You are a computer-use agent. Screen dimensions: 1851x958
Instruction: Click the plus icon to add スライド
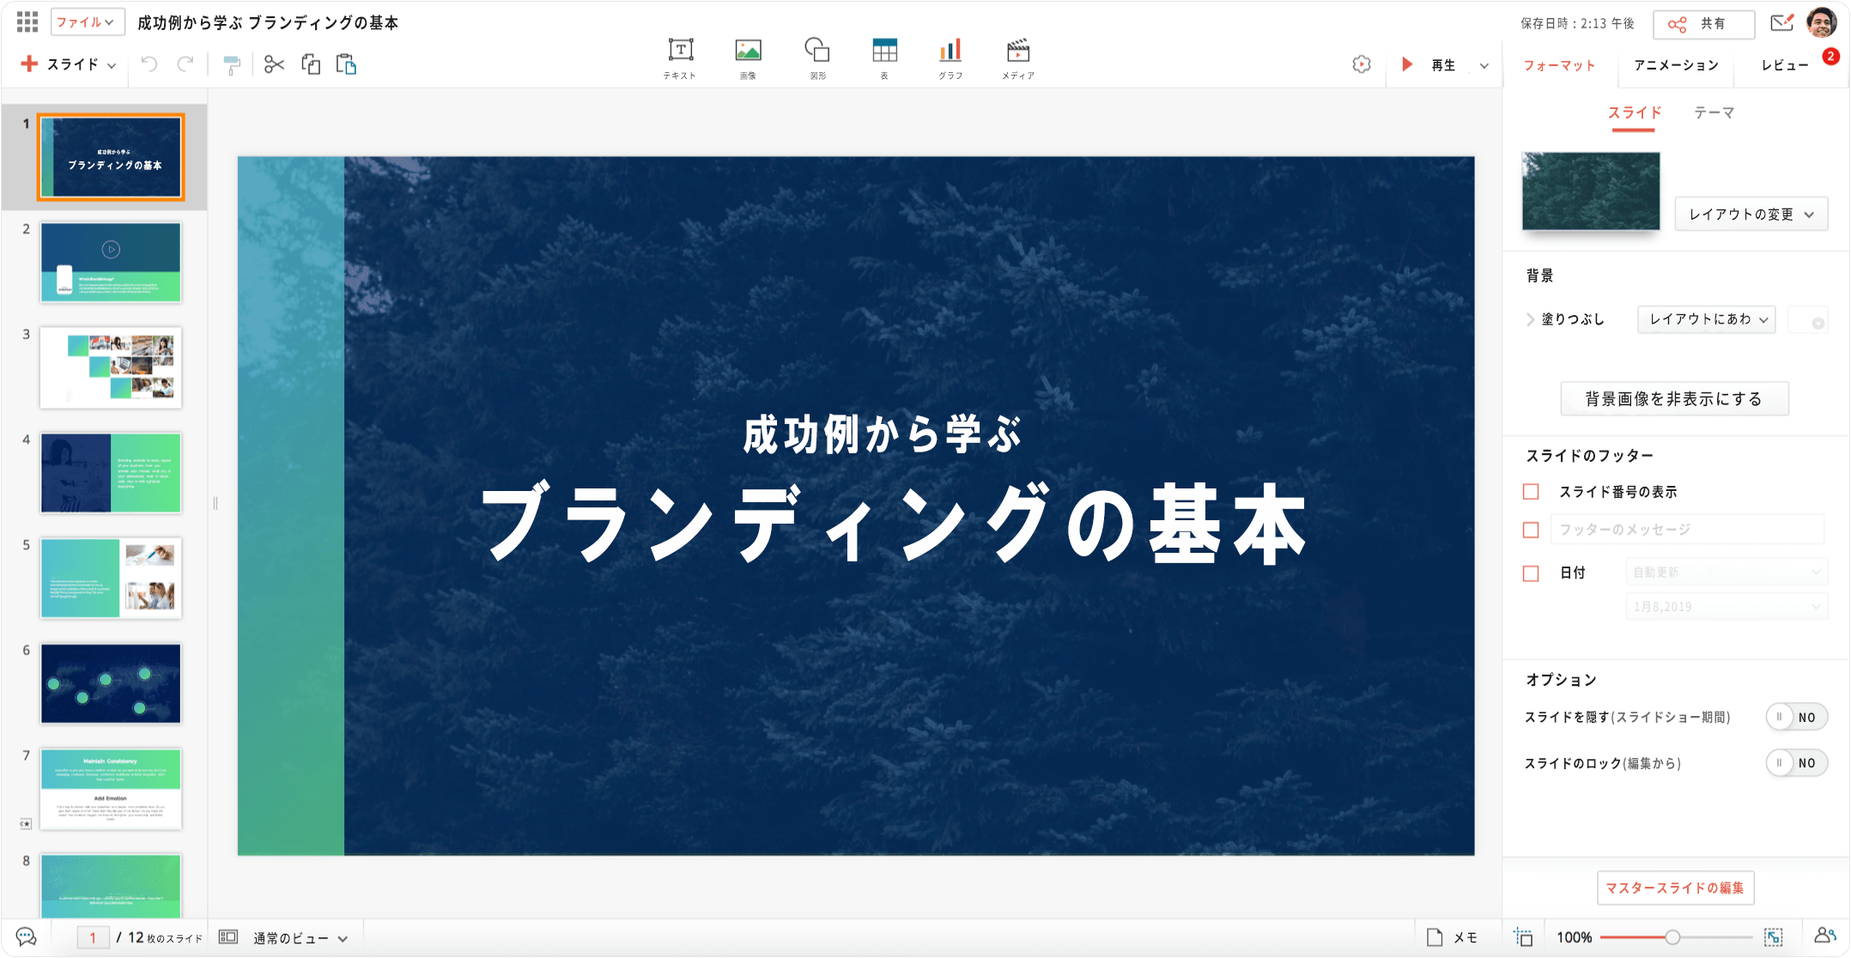tap(29, 64)
